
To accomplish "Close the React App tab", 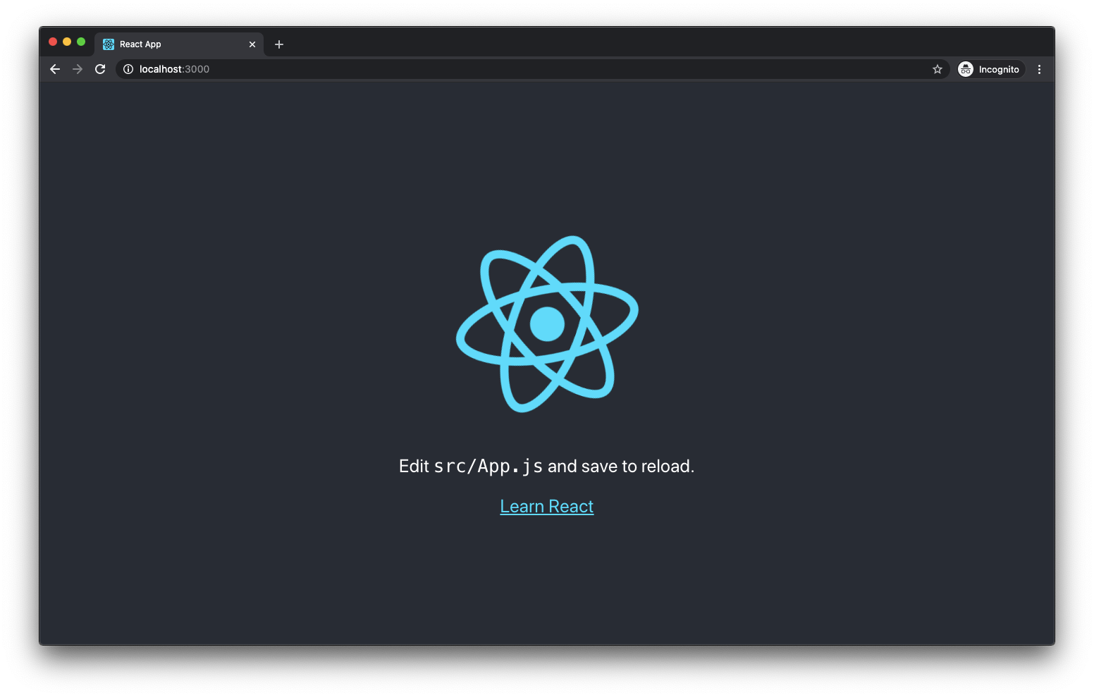I will tap(252, 44).
